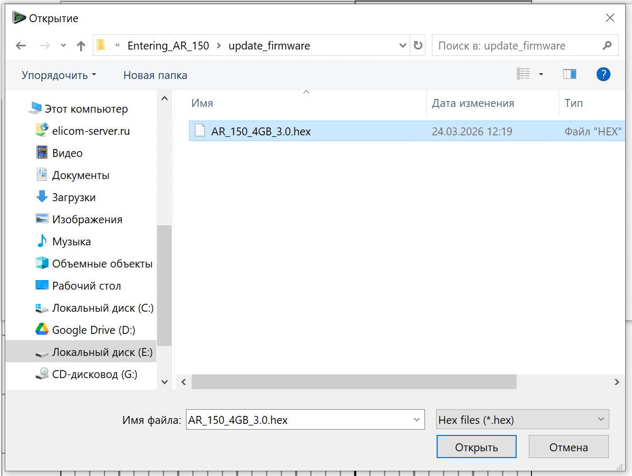Image resolution: width=632 pixels, height=476 pixels.
Task: Create folder with Новая папка
Action: (155, 75)
